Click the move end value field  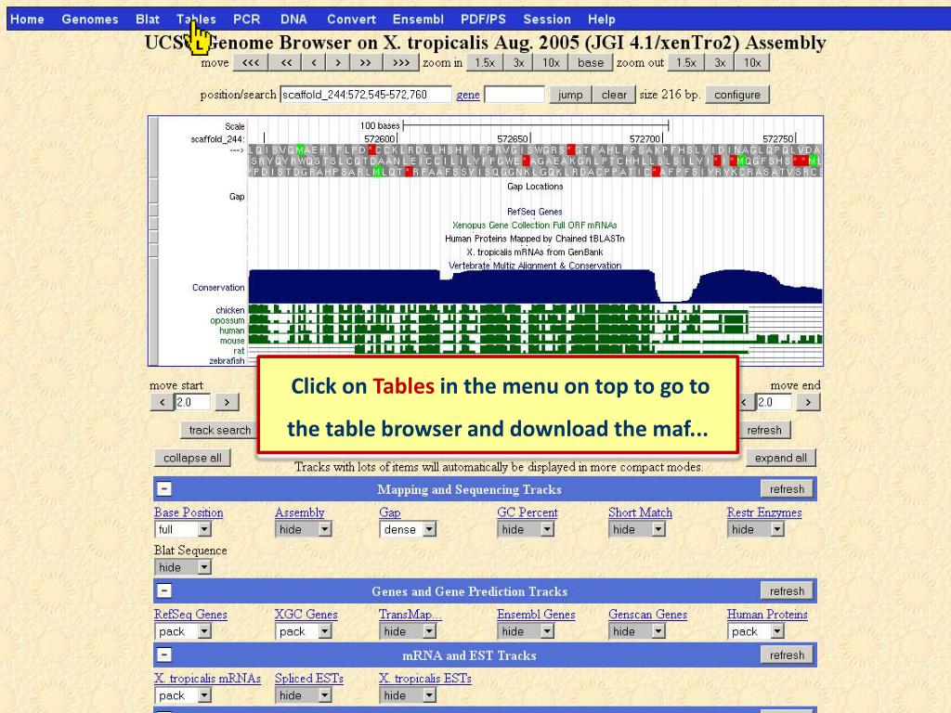[x=774, y=402]
